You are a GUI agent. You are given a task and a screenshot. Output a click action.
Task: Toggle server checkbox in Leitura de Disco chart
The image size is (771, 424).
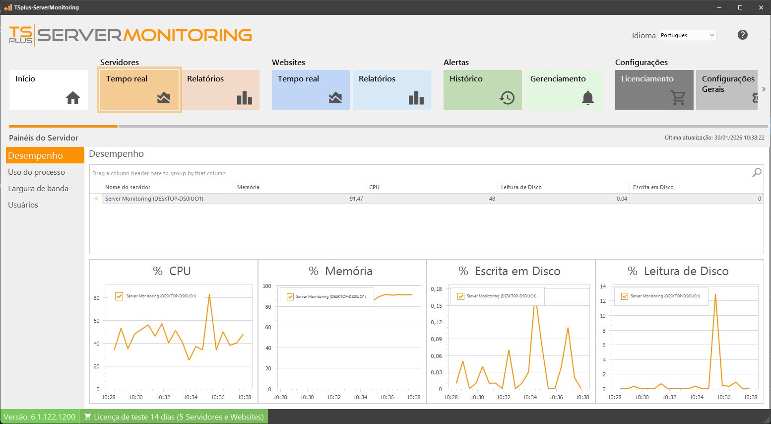point(625,296)
